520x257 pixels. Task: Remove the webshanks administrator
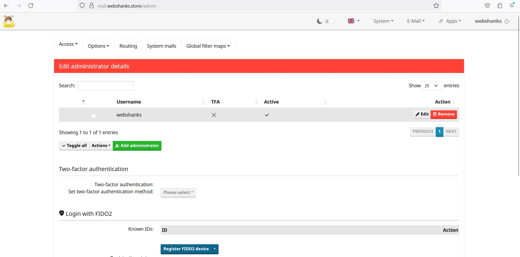click(444, 114)
